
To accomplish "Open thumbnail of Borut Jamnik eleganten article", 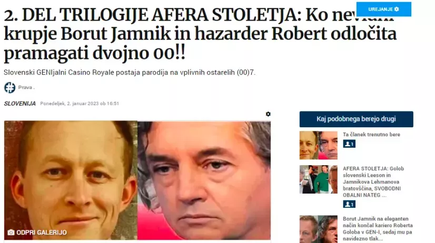I will click(x=319, y=229).
